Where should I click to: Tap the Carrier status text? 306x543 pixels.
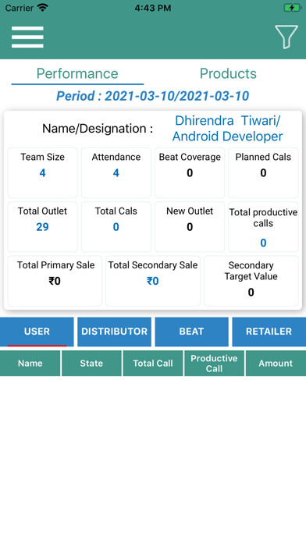[19, 8]
